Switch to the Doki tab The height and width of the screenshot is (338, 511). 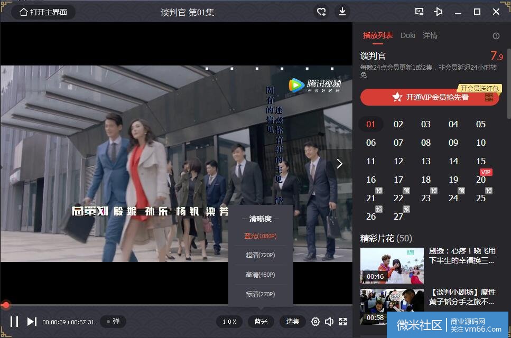[408, 35]
